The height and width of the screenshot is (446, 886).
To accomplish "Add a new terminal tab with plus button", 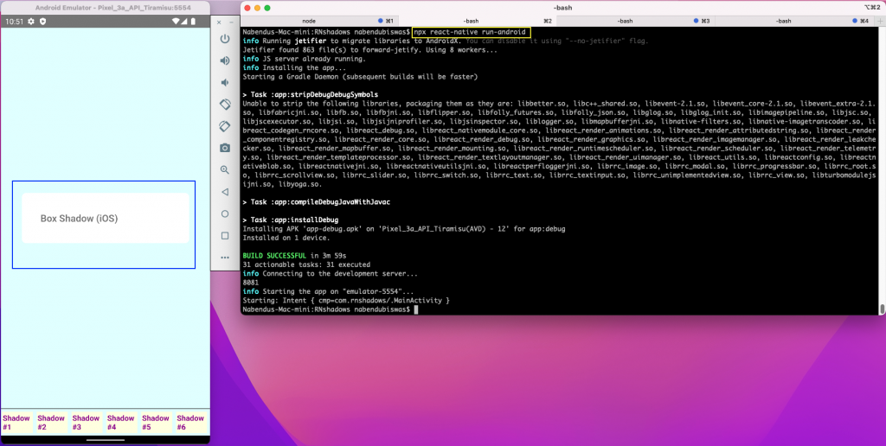I will tap(879, 21).
